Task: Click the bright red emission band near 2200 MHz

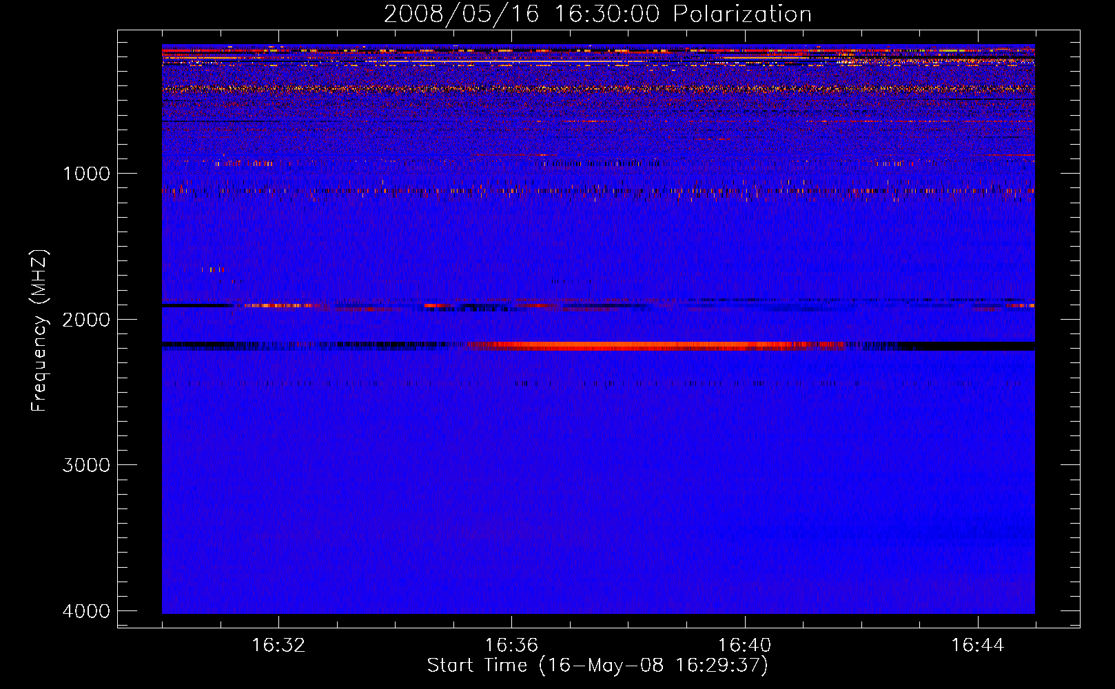Action: (x=655, y=345)
